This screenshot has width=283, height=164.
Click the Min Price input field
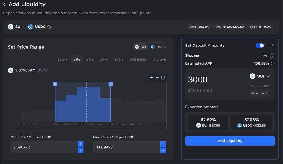pyautogui.click(x=44, y=147)
